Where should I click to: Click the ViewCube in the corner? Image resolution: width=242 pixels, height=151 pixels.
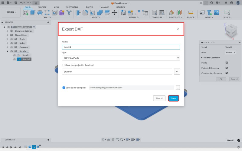click(231, 31)
